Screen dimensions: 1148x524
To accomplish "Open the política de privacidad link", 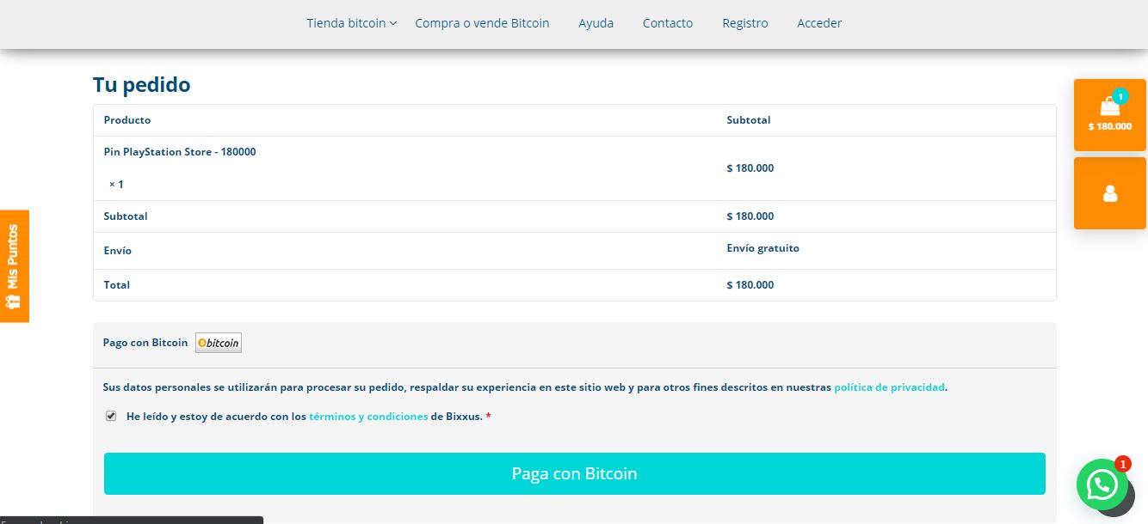I will 889,387.
